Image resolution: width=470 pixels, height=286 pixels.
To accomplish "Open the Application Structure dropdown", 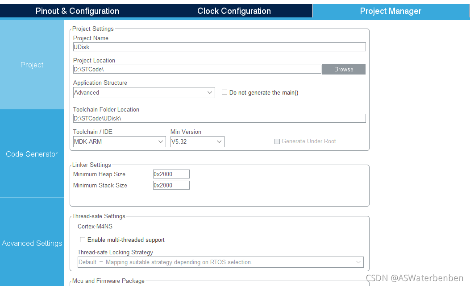I will click(x=144, y=93).
